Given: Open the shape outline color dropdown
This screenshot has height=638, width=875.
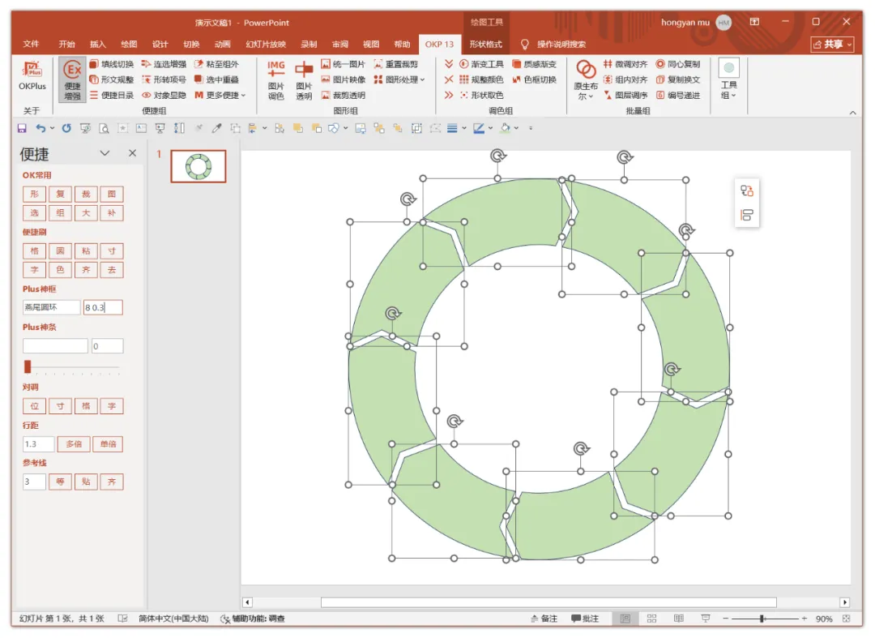Looking at the screenshot, I should [490, 128].
